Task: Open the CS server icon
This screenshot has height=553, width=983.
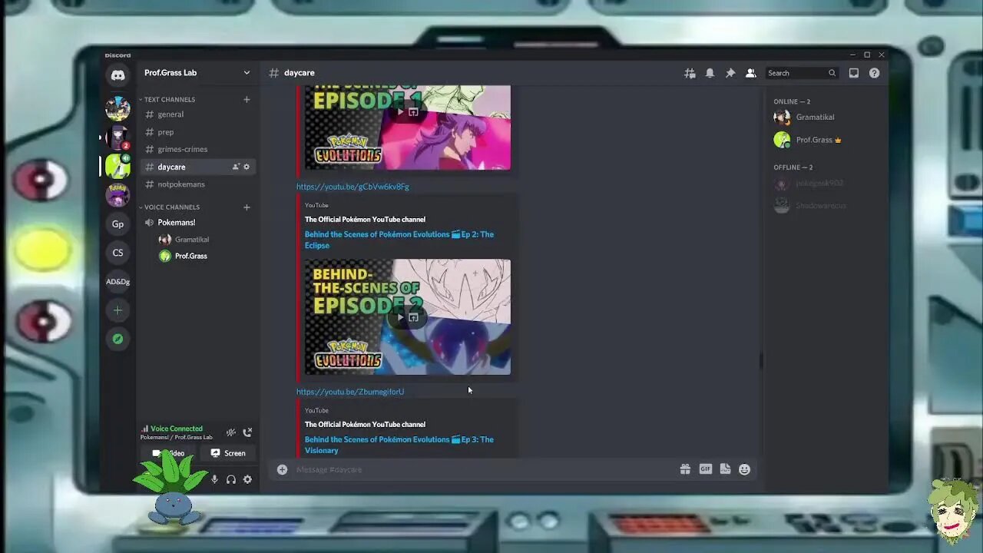Action: (117, 253)
